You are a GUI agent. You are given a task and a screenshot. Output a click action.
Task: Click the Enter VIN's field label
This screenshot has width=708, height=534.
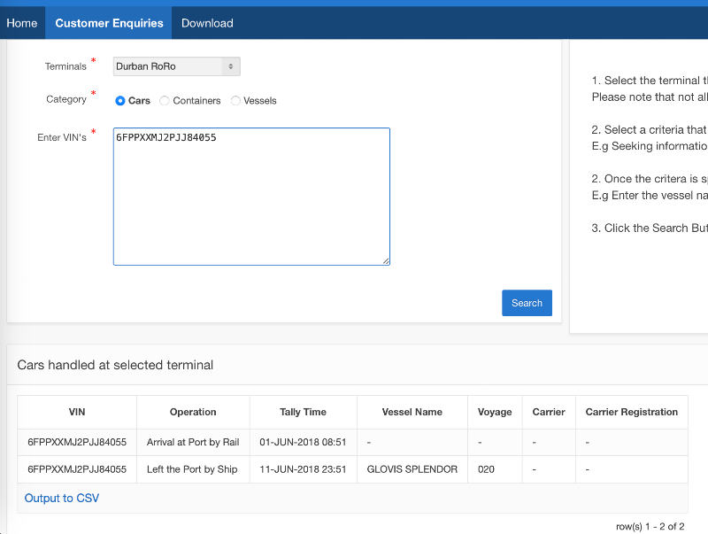62,137
